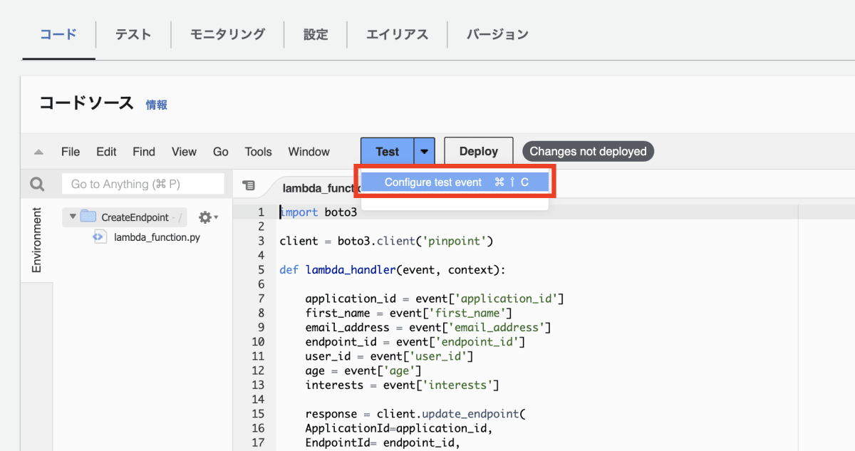Screen dimensions: 855x451
Task: Open the Edit menu
Action: point(106,152)
